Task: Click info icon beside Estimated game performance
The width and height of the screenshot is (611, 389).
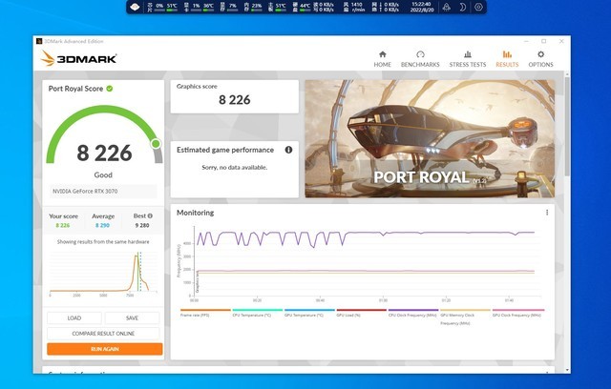Action: pos(288,150)
